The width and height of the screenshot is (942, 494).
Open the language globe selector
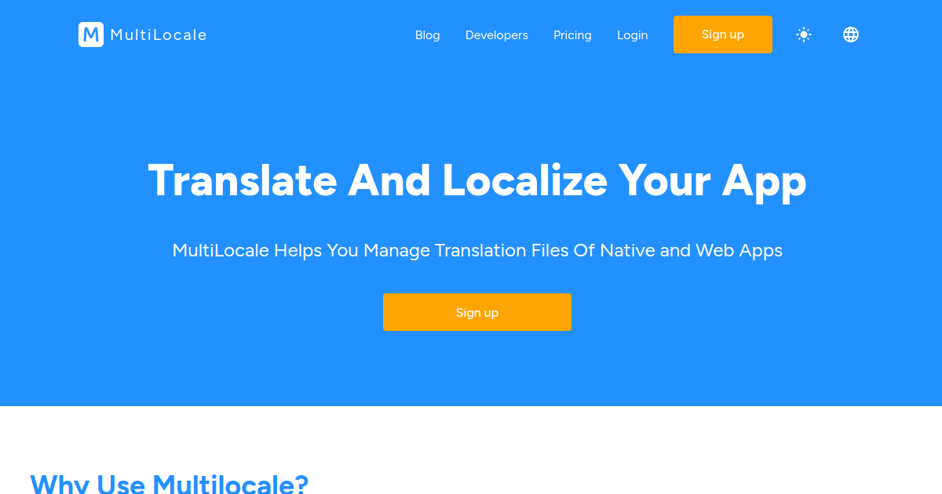pos(851,35)
